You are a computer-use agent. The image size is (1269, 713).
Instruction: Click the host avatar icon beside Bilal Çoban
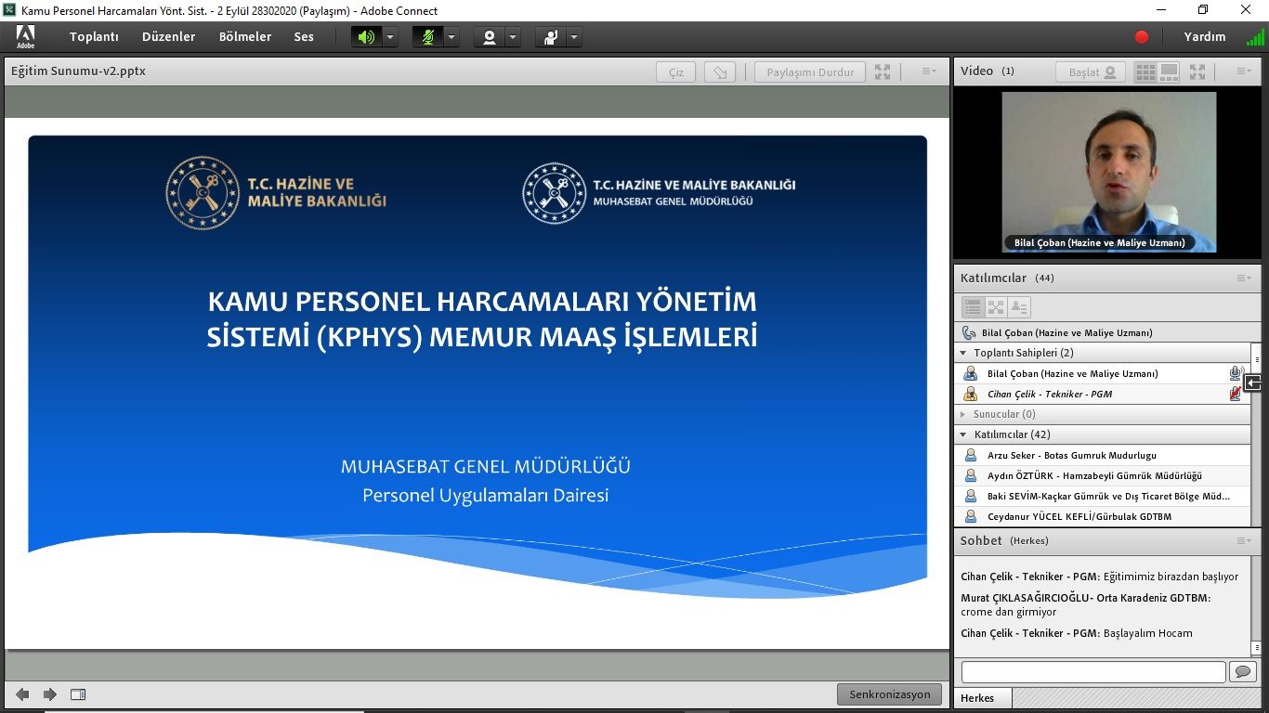click(x=971, y=373)
